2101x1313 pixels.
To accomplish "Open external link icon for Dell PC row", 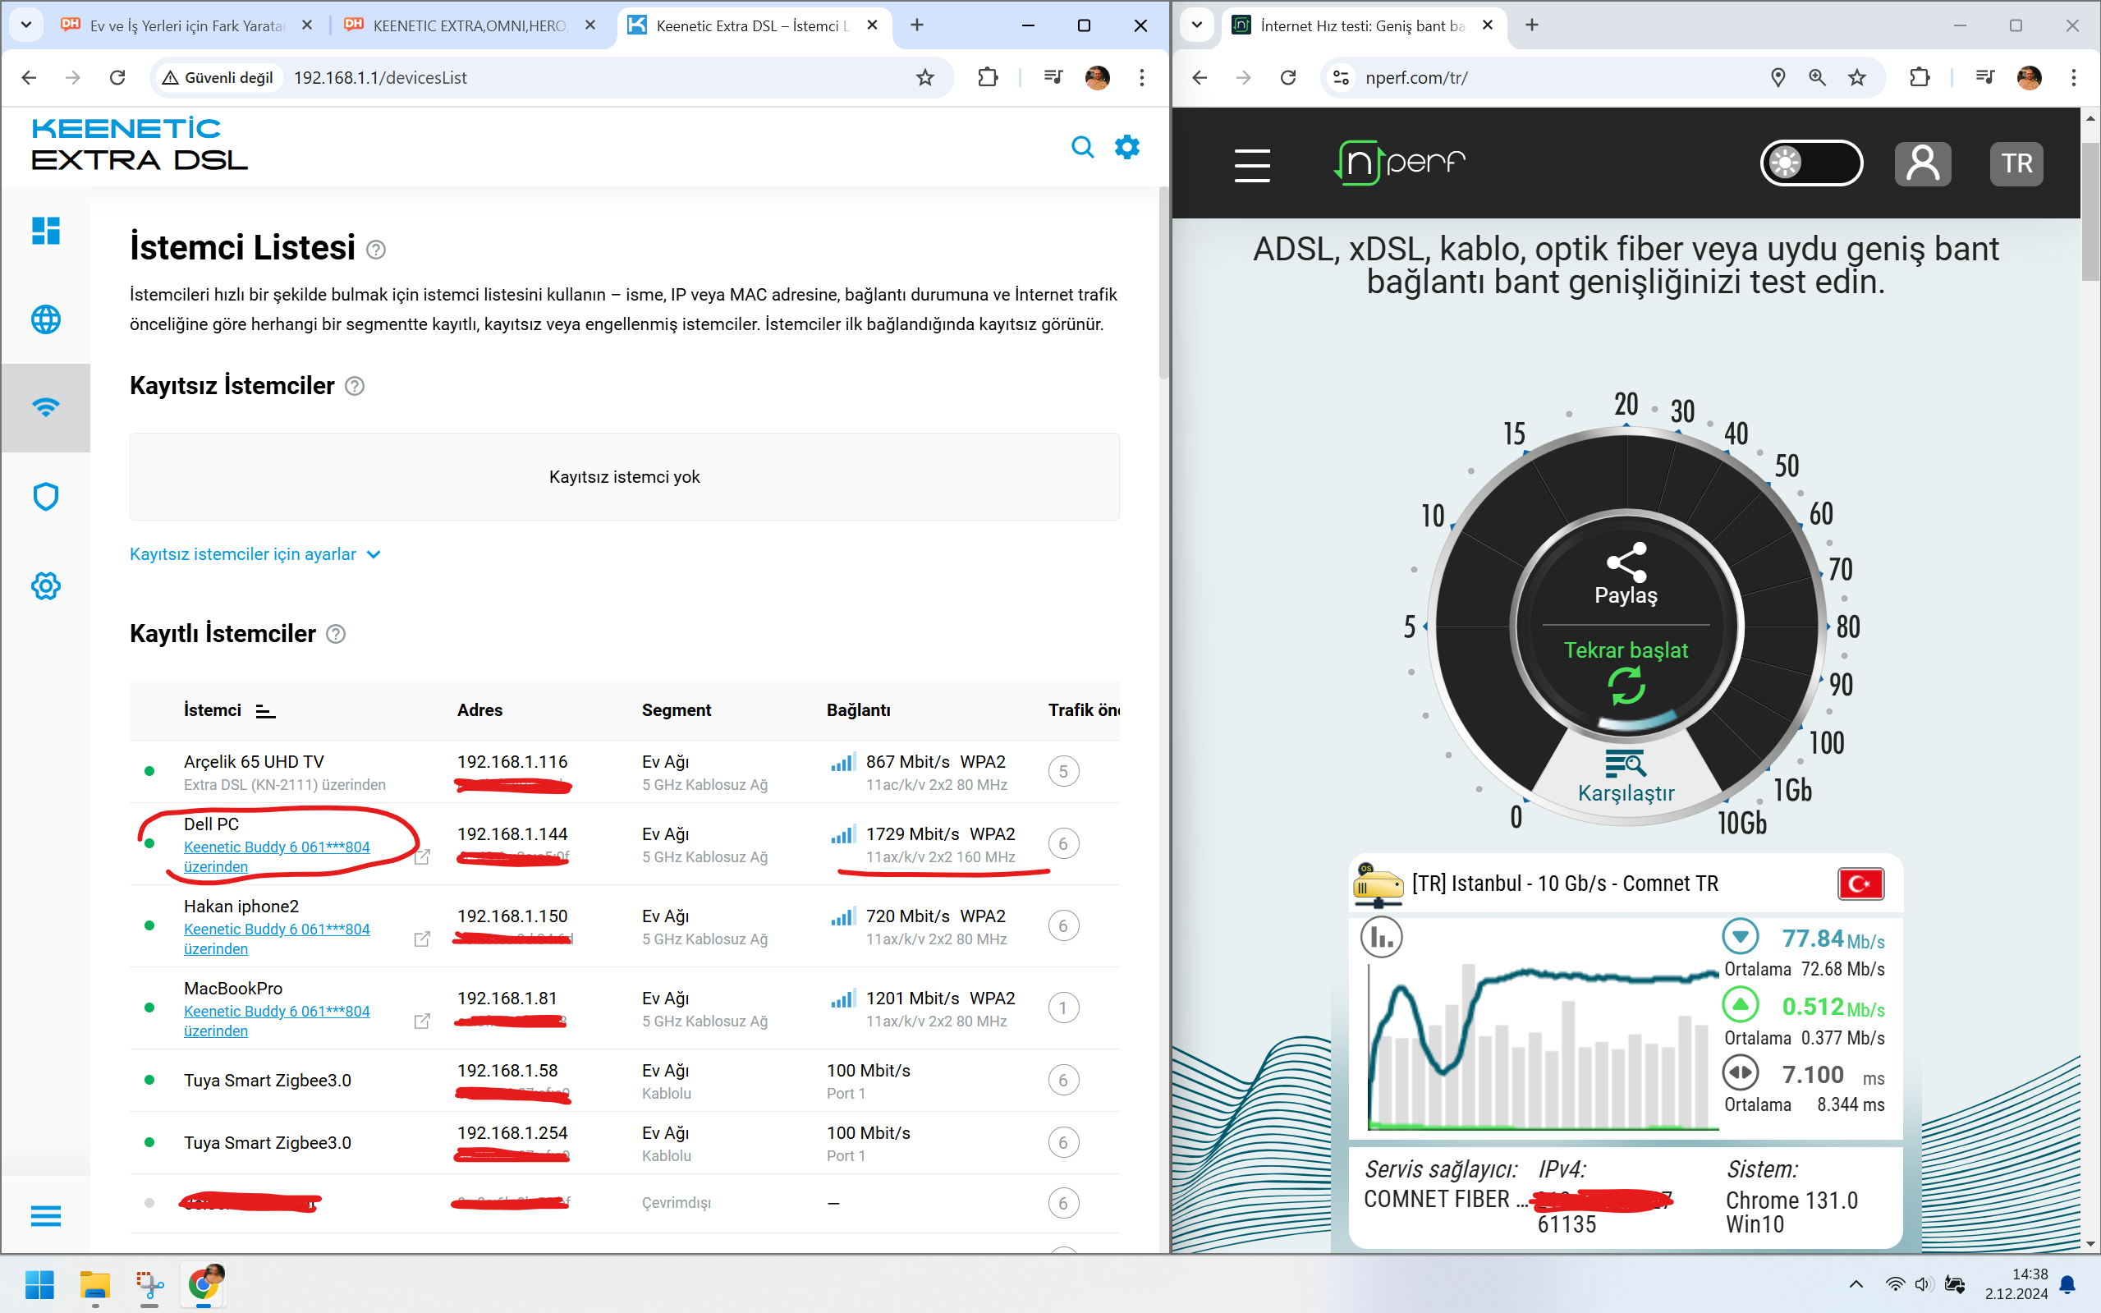I will coord(422,857).
